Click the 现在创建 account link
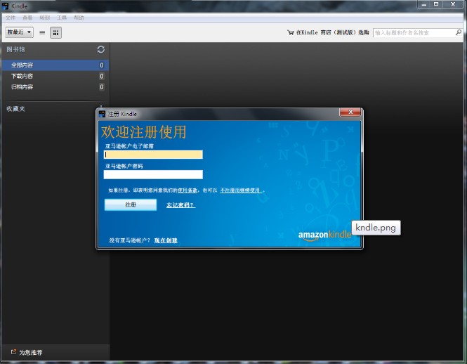 coord(166,240)
